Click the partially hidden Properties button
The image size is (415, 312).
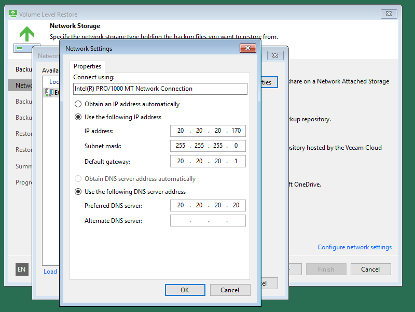click(x=269, y=82)
